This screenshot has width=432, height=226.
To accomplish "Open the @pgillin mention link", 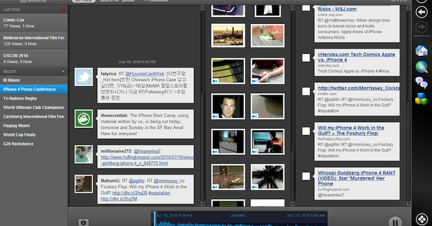I will pyautogui.click(x=137, y=181).
